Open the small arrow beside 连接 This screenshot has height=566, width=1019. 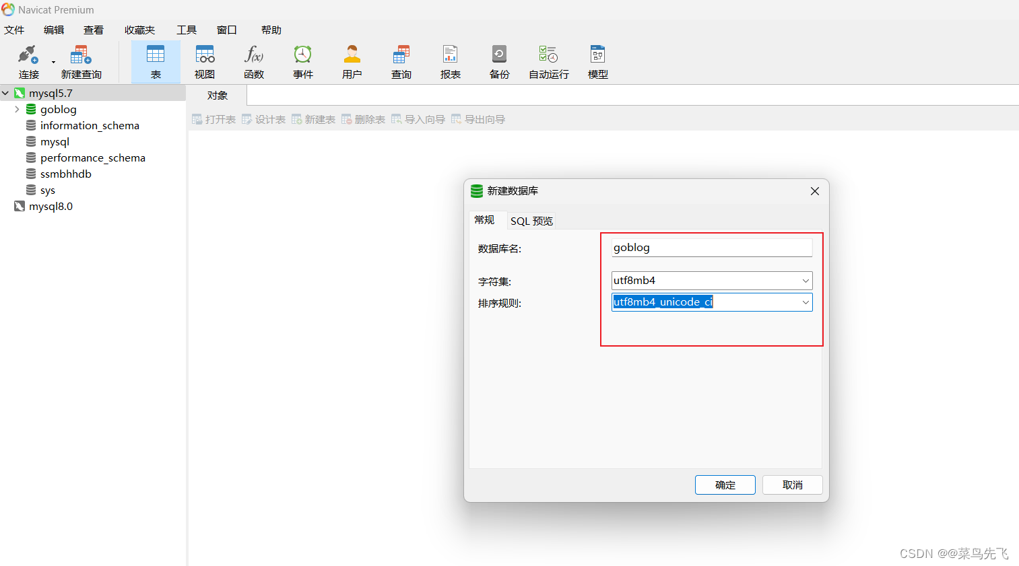pyautogui.click(x=53, y=63)
